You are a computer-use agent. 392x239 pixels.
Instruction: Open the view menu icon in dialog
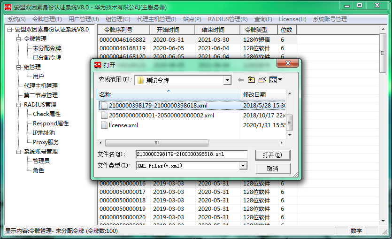point(273,80)
